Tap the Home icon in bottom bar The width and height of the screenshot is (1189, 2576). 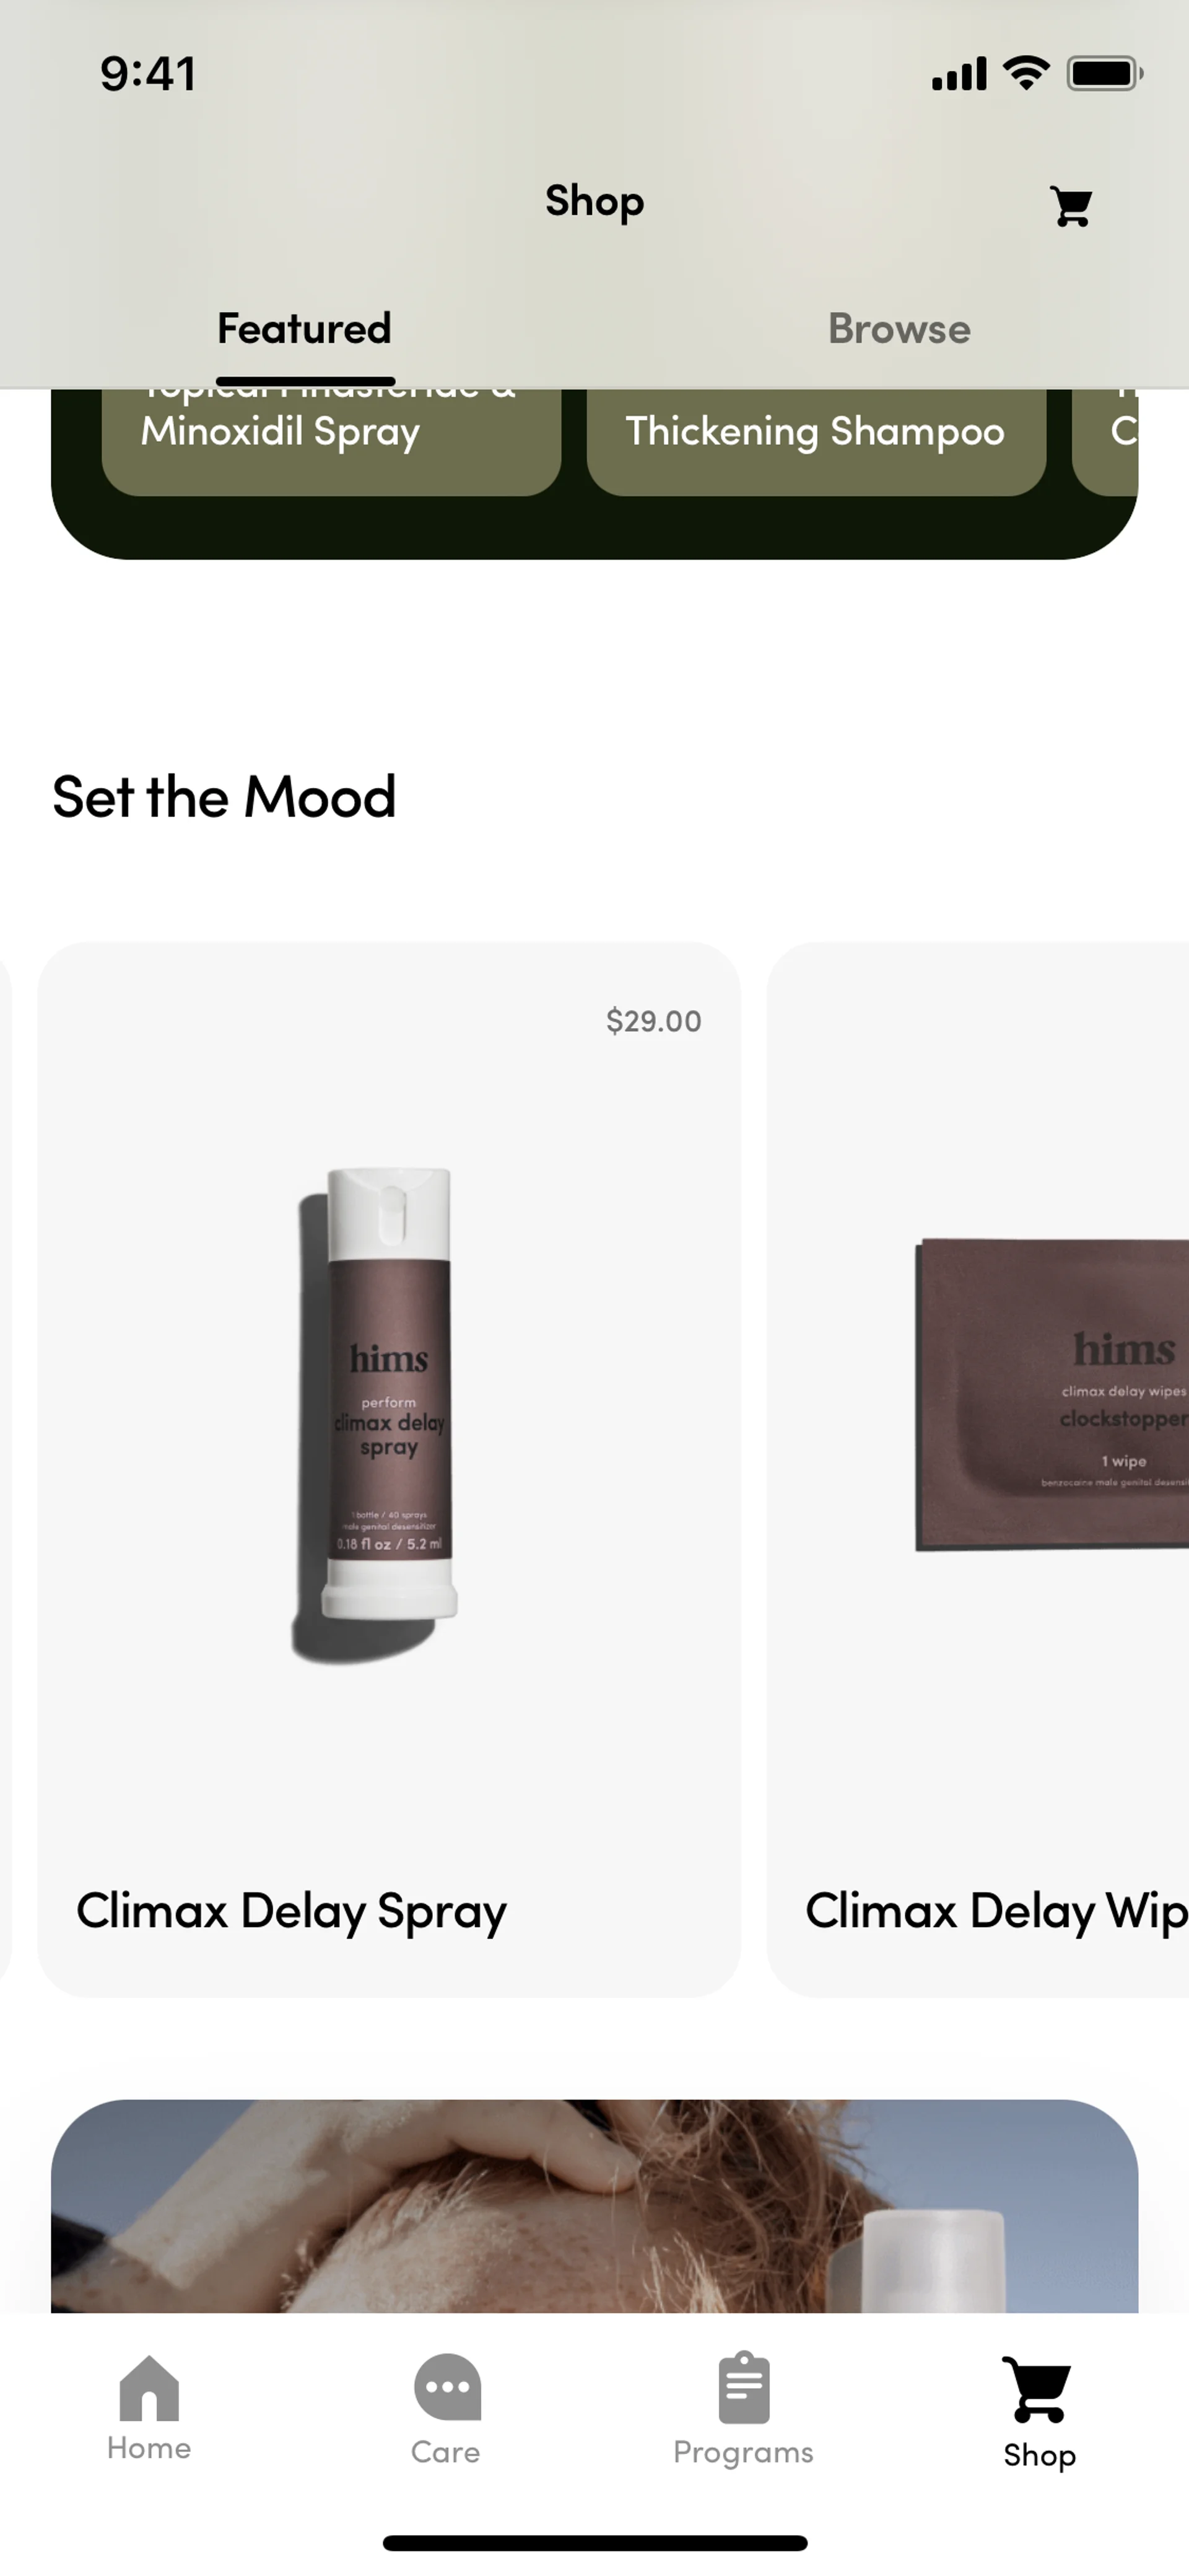(x=149, y=2388)
